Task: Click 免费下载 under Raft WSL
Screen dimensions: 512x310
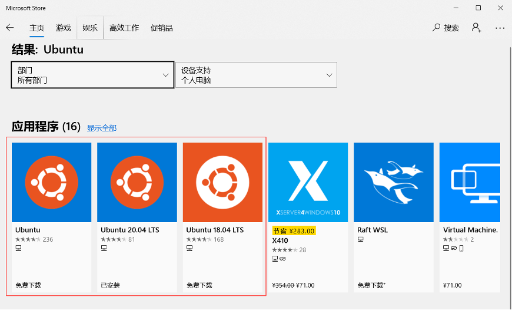Action: click(x=371, y=285)
